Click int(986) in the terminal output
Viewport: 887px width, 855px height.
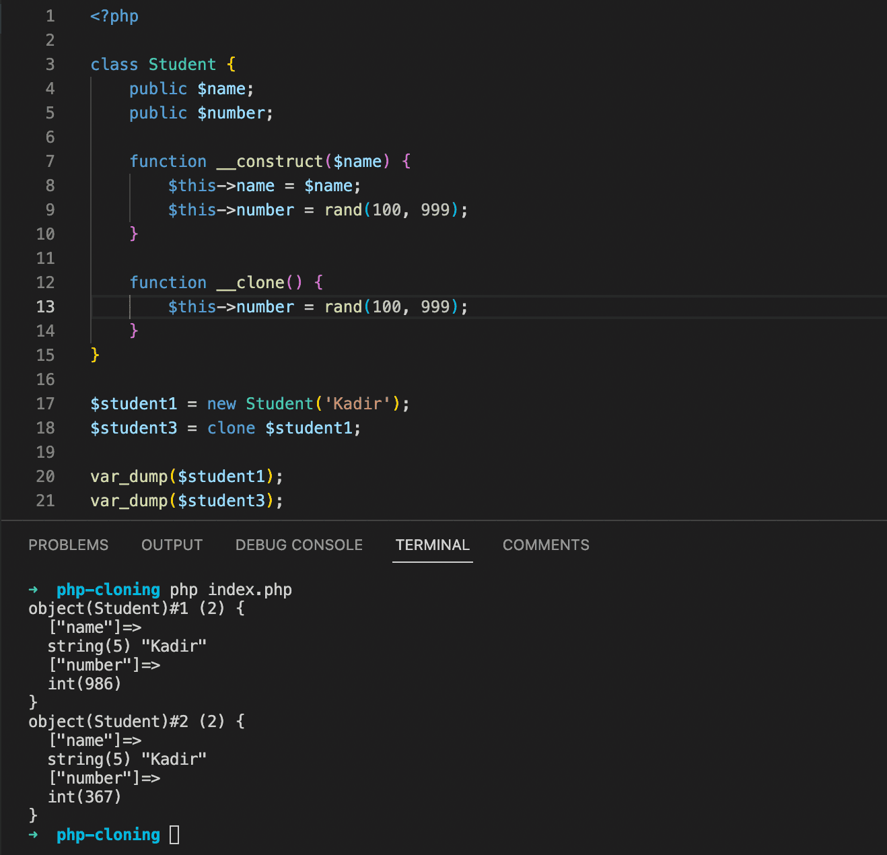[83, 683]
